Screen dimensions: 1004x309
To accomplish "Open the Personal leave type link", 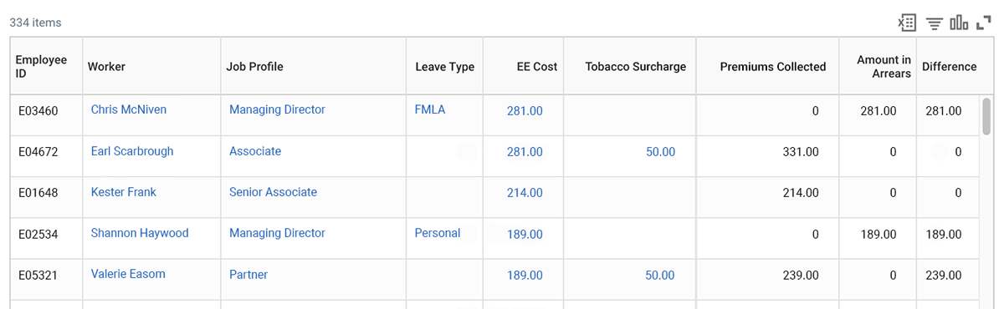I will coord(438,233).
